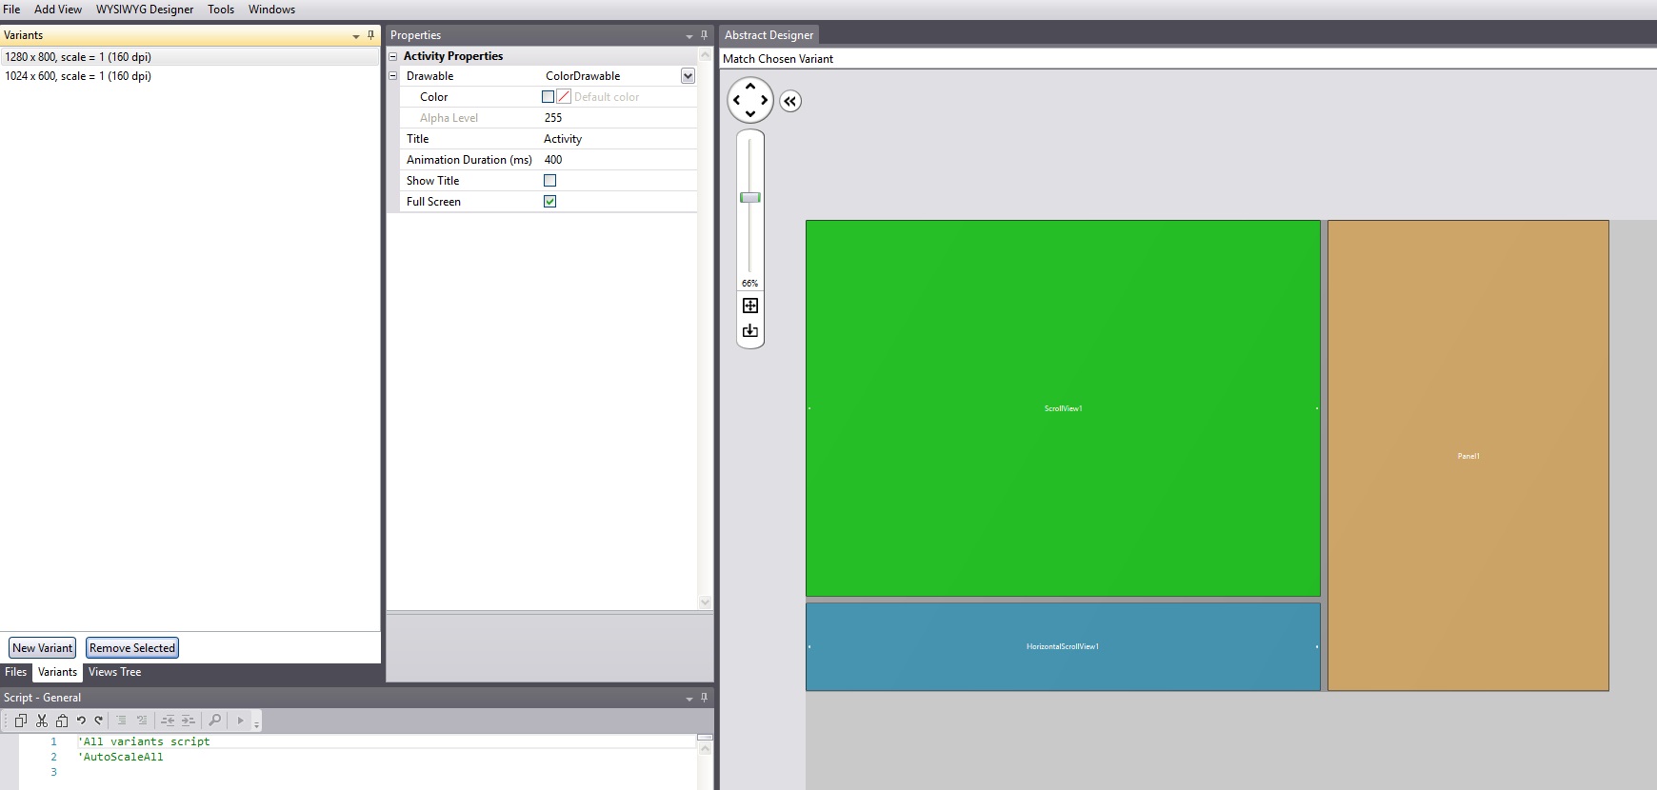Click the zoom slider handle

tap(750, 197)
